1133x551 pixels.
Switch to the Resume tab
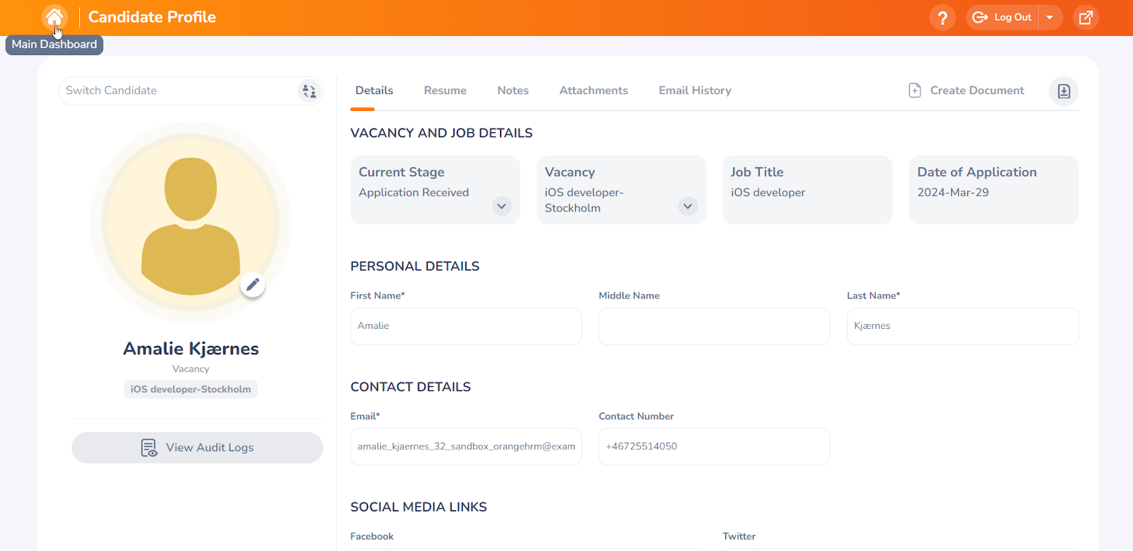pyautogui.click(x=445, y=91)
